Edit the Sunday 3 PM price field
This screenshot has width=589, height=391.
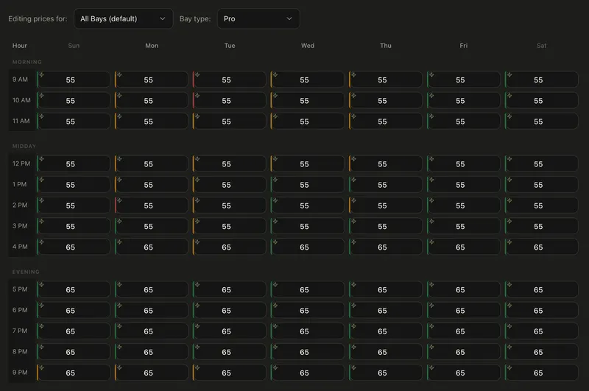pyautogui.click(x=73, y=226)
